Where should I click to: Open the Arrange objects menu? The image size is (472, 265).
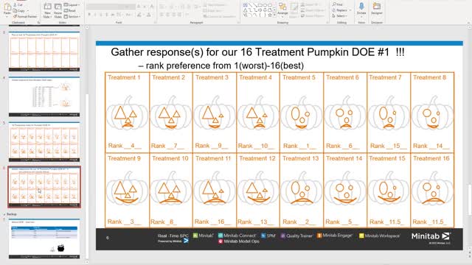(x=282, y=10)
